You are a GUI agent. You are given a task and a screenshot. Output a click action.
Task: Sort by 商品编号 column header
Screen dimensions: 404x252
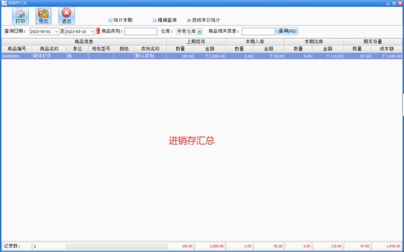(17, 49)
